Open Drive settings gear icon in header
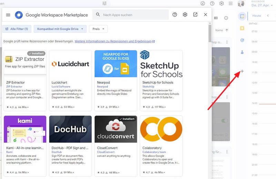Screen dimensions: 276x179 (221, 3)
